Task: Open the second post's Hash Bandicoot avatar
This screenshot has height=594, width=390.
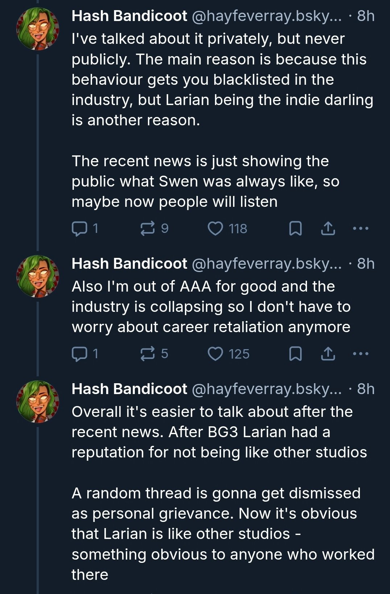Action: tap(38, 276)
